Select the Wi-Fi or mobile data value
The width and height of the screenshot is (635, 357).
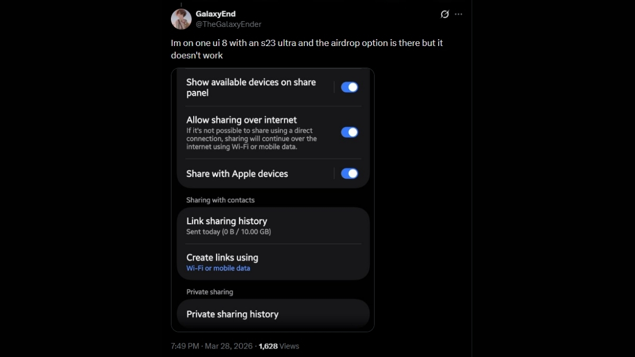point(218,268)
